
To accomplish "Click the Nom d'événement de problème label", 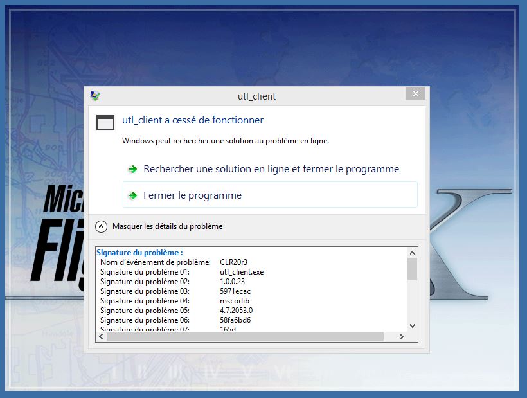I will coord(156,262).
